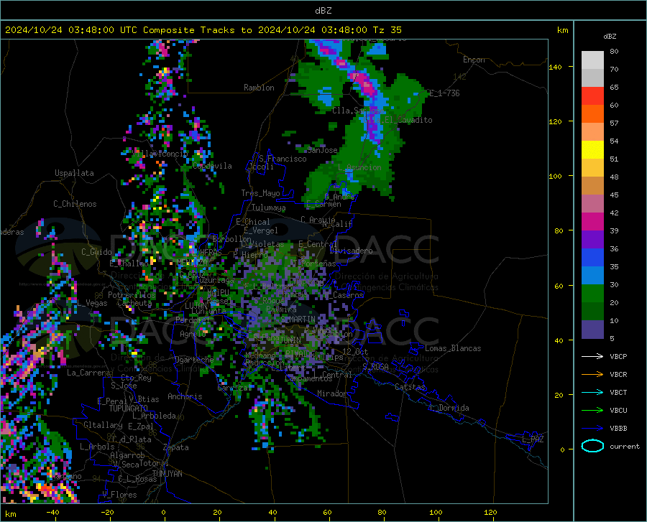Viewport: 647px width, 522px height.
Task: Click the Ramblon place label on map
Action: point(259,88)
